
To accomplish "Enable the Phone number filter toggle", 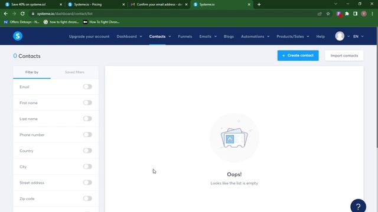I will pyautogui.click(x=87, y=135).
